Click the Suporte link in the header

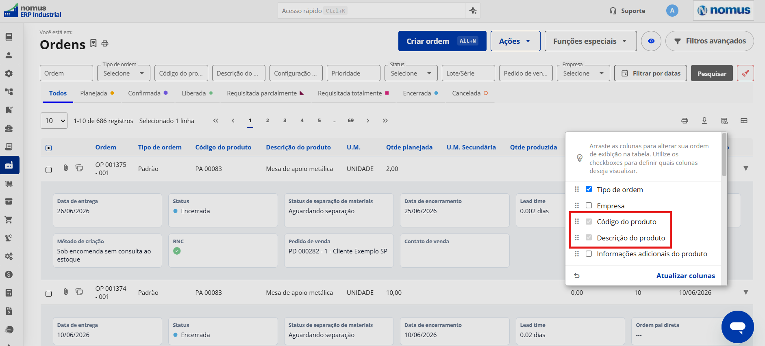627,11
